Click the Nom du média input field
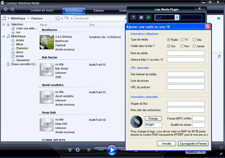 tap(186, 53)
